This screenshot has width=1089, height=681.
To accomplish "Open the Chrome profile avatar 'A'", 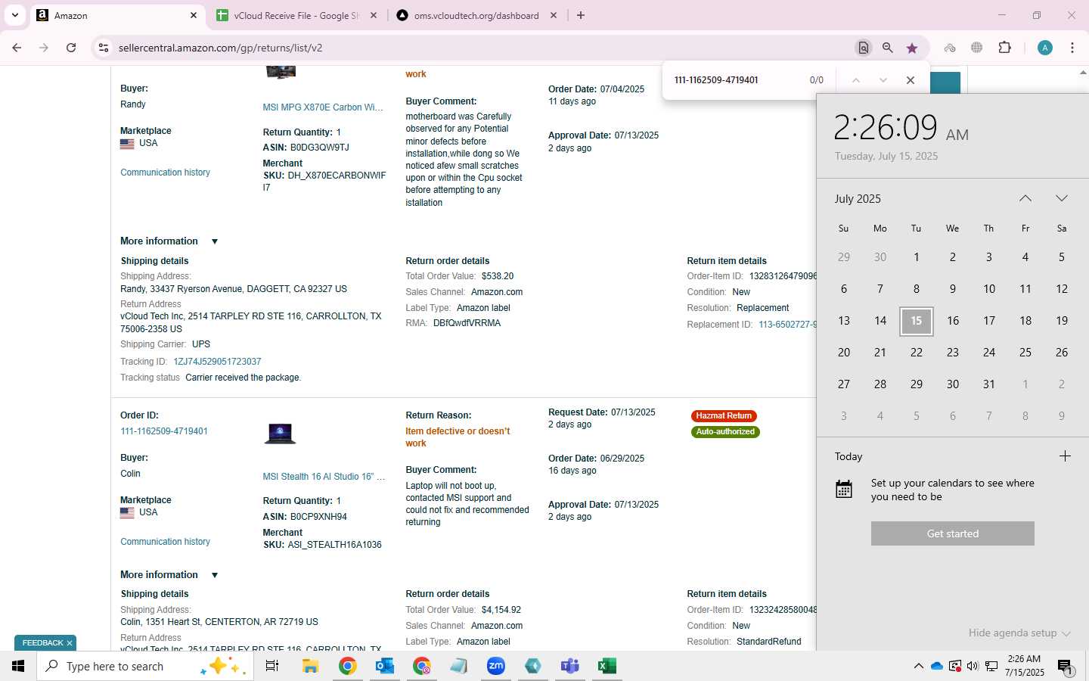I will (x=1045, y=48).
